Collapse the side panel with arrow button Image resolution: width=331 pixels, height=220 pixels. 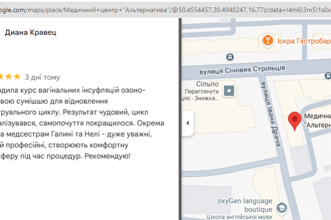187,123
